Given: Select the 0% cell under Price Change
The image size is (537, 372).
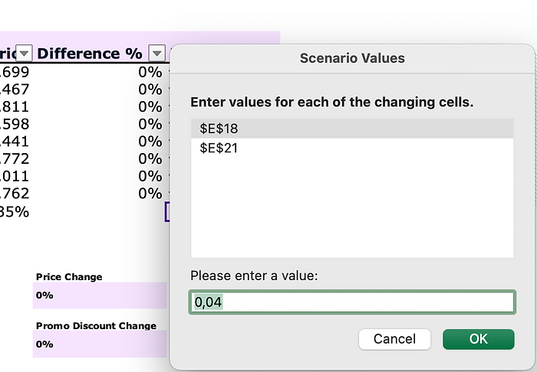Looking at the screenshot, I should (x=100, y=295).
